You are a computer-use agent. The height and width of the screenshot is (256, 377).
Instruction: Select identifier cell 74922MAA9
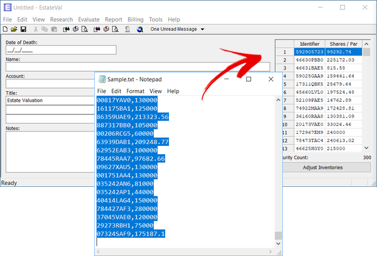[x=309, y=108]
